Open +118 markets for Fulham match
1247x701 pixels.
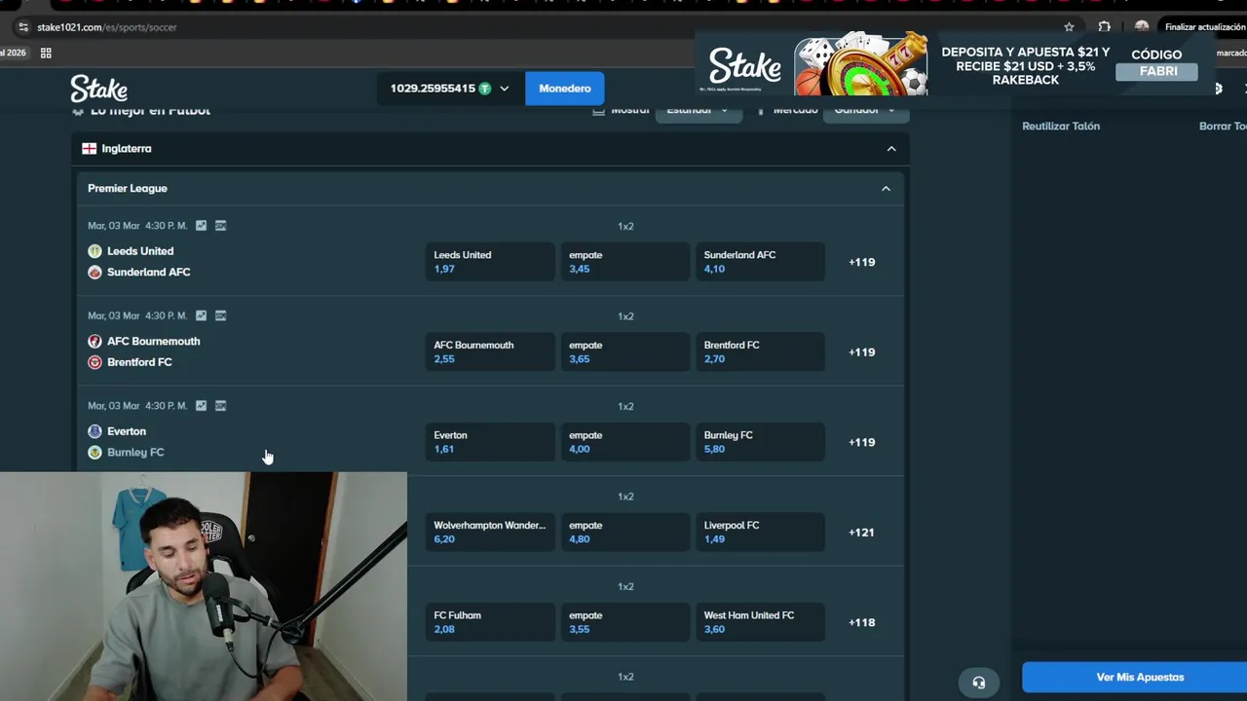[862, 622]
